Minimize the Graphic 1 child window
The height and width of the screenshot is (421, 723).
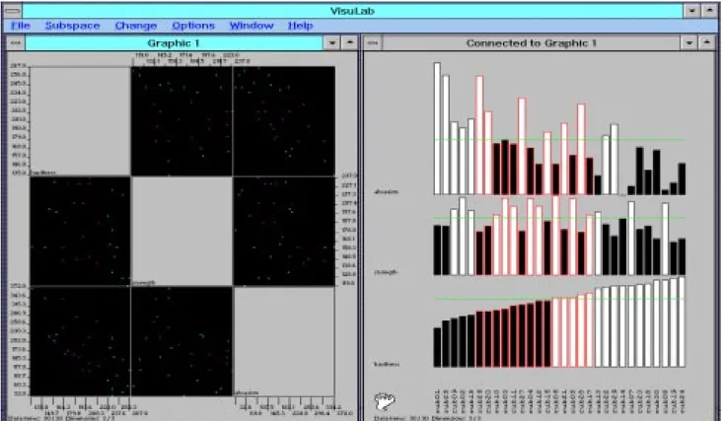[x=332, y=43]
